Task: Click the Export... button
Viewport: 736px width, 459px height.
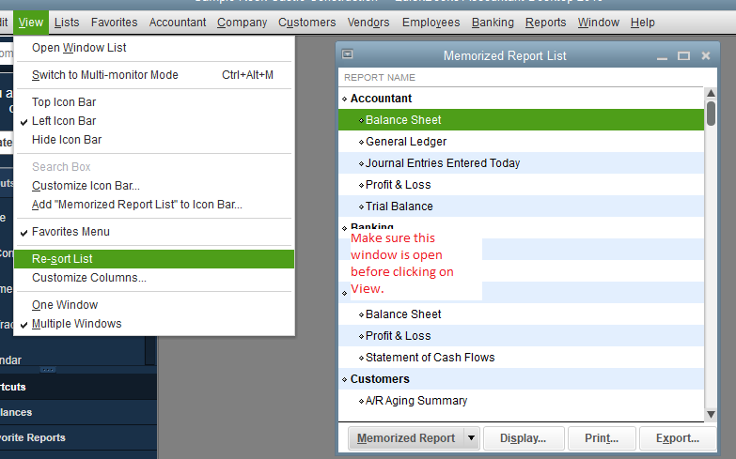Action: (x=678, y=438)
